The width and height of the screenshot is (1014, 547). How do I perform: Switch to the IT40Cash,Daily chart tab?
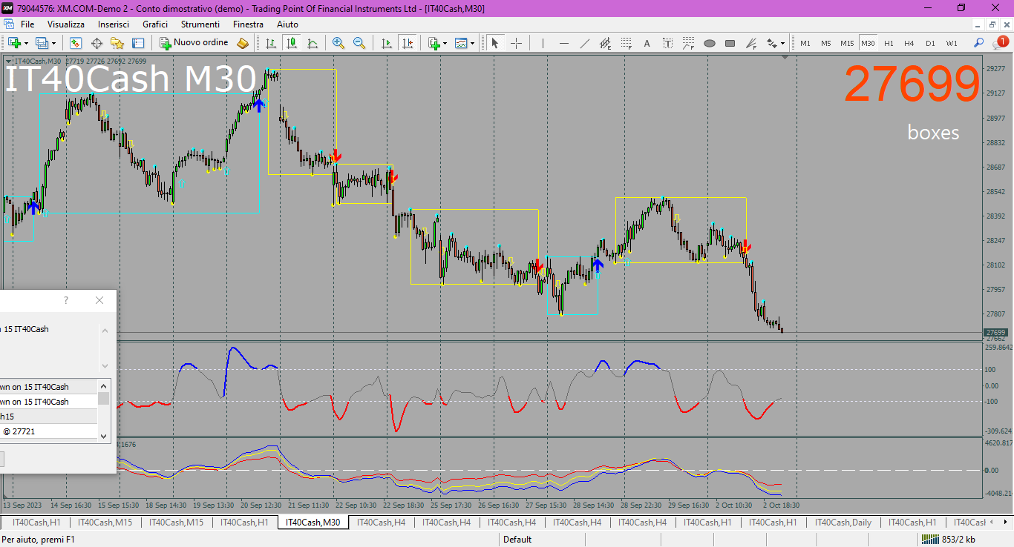point(843,523)
